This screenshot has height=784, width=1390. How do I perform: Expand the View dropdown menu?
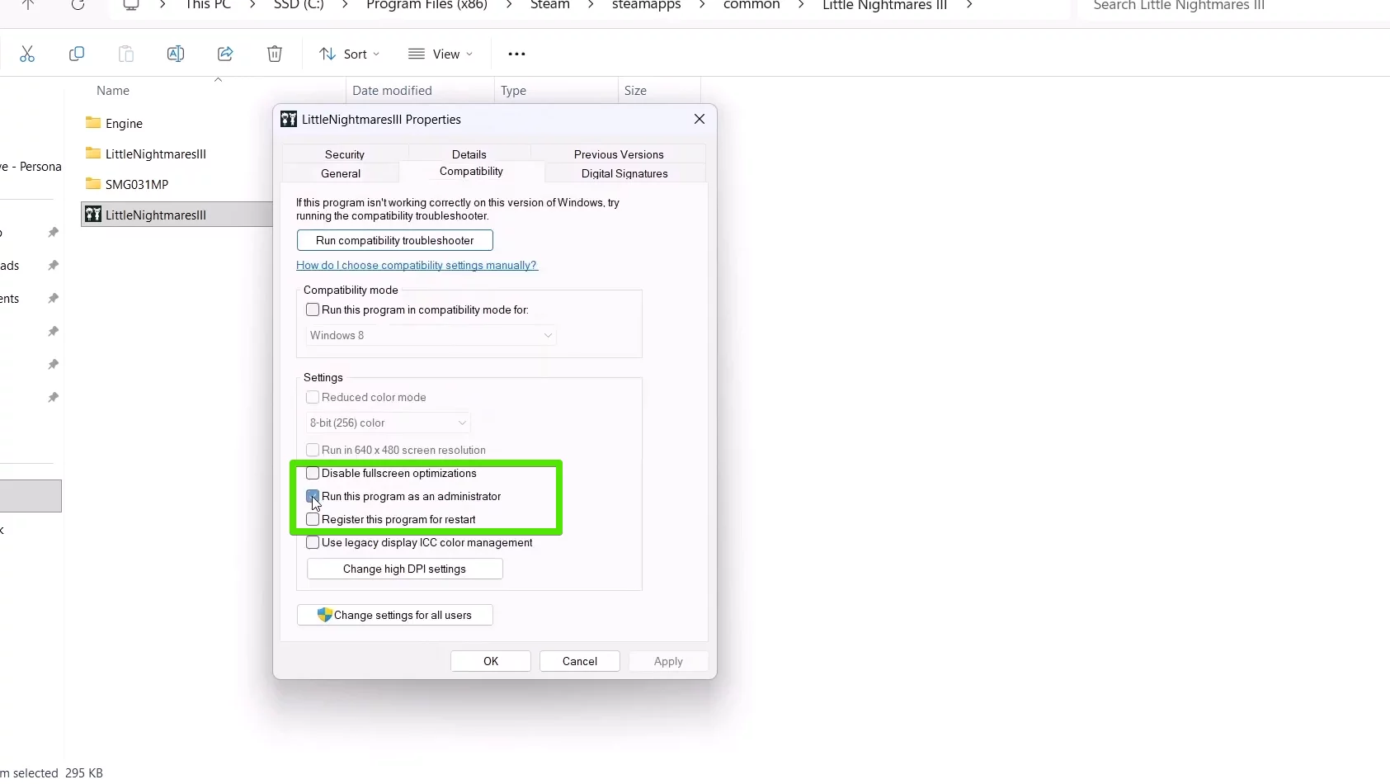441,54
